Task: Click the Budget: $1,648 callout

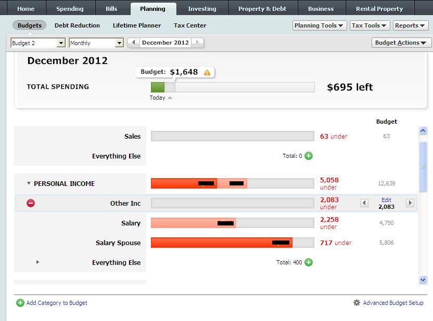Action: click(175, 72)
